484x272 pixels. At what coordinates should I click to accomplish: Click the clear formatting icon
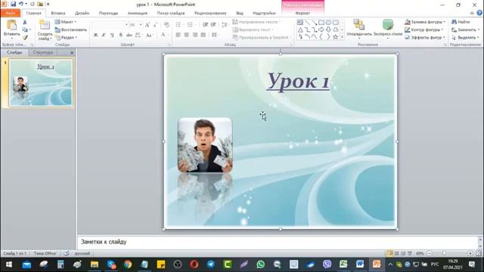coord(166,25)
